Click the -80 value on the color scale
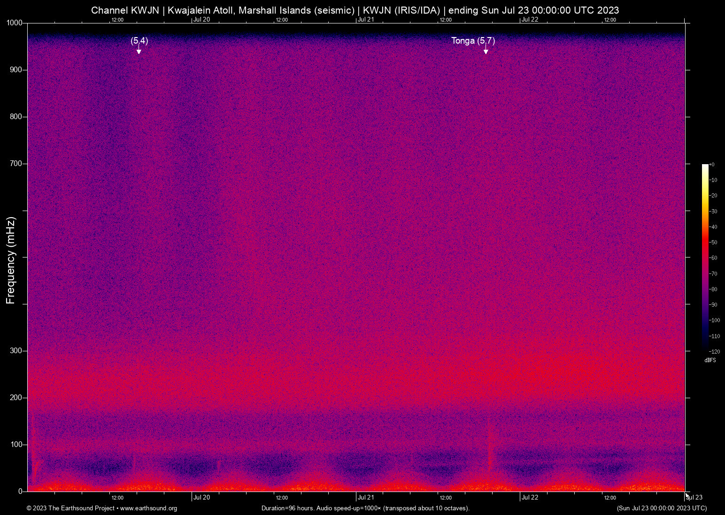Viewport: 725px width, 515px height. (x=713, y=289)
